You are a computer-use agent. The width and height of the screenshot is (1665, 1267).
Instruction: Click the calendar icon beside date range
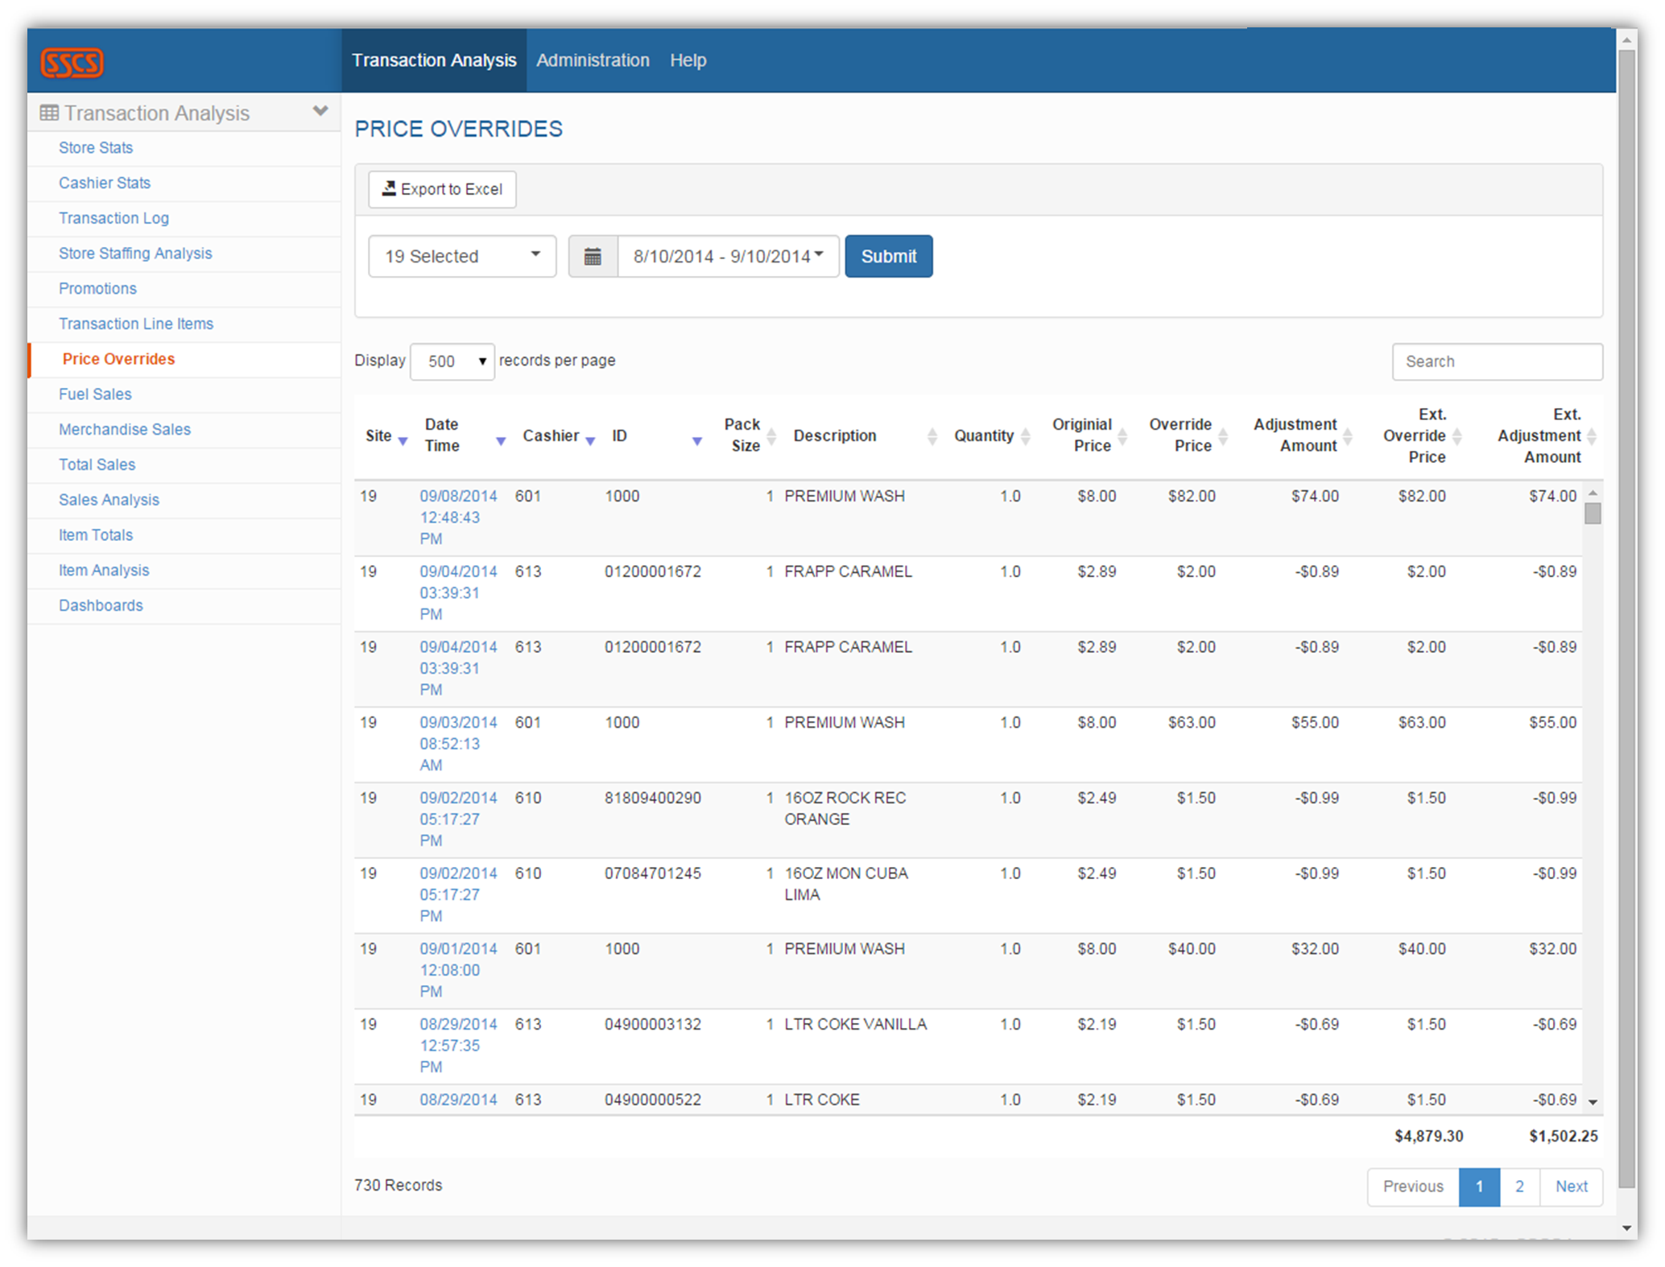tap(593, 257)
